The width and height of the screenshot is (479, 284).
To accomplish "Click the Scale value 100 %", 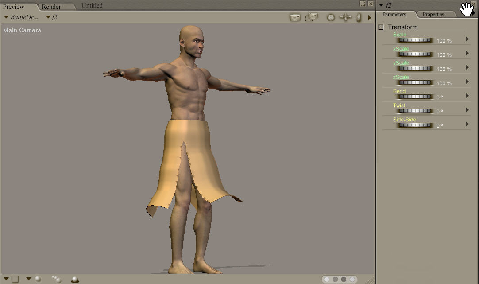I will (x=444, y=41).
